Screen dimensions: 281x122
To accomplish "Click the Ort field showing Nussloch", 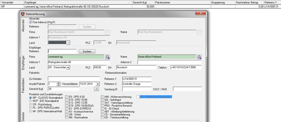I will pyautogui.click(x=136, y=68).
